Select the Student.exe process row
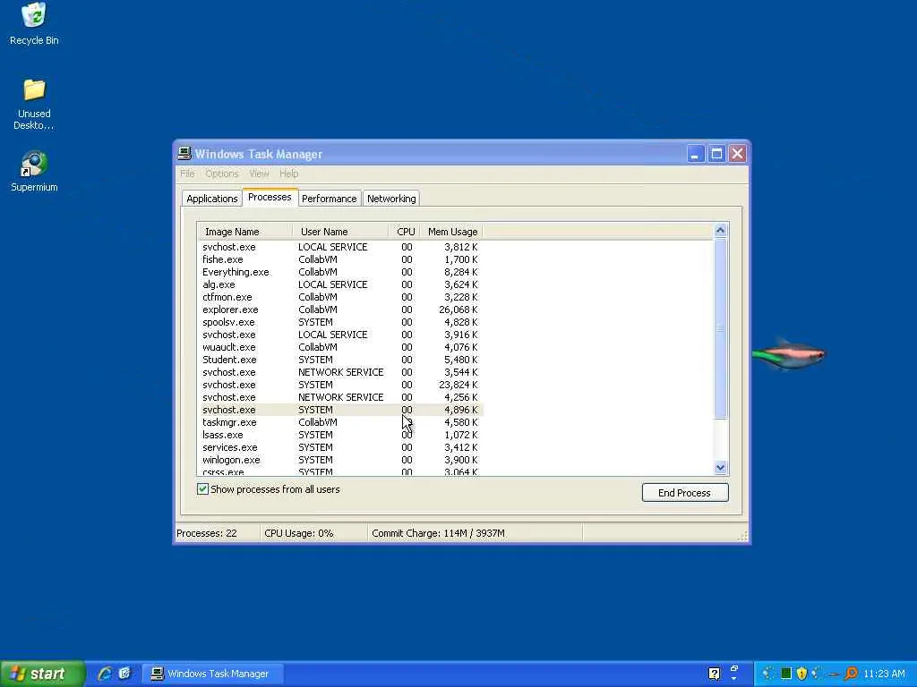Image resolution: width=917 pixels, height=687 pixels. click(x=340, y=360)
